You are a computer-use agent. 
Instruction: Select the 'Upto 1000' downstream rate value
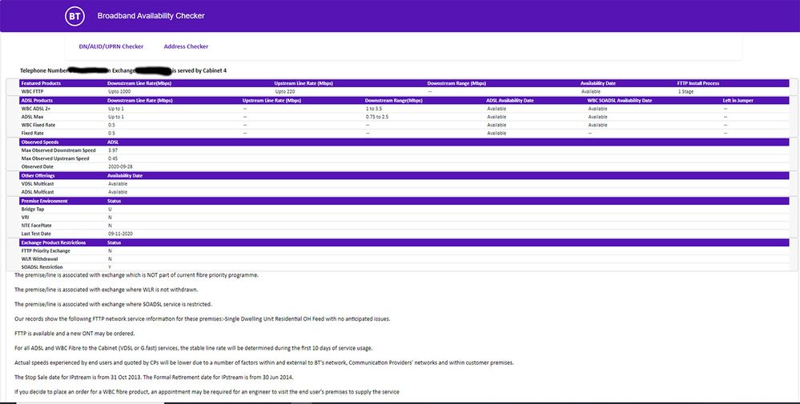[x=119, y=92]
